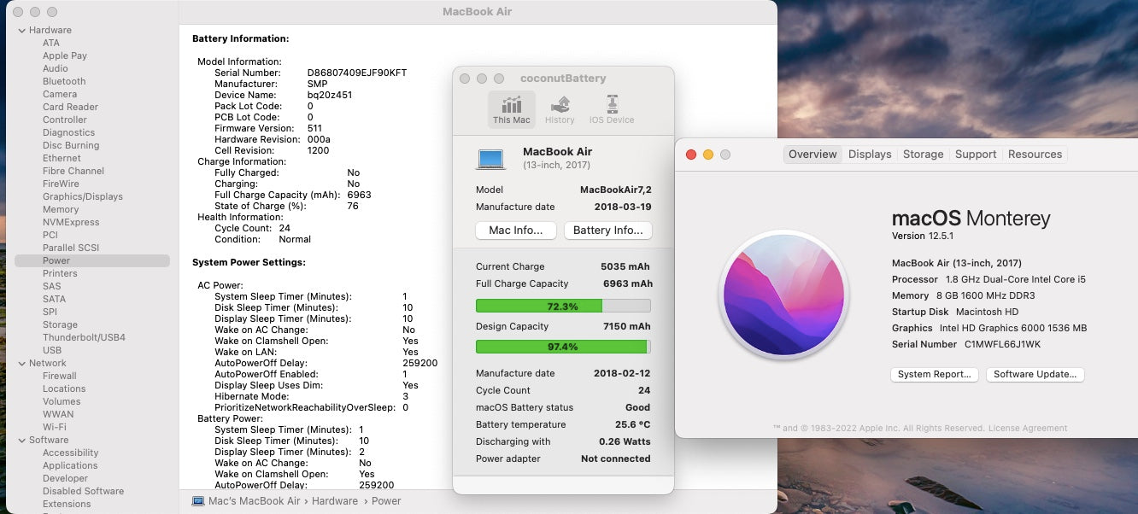The height and width of the screenshot is (514, 1138).
Task: Select the Support tab
Action: pyautogui.click(x=975, y=155)
